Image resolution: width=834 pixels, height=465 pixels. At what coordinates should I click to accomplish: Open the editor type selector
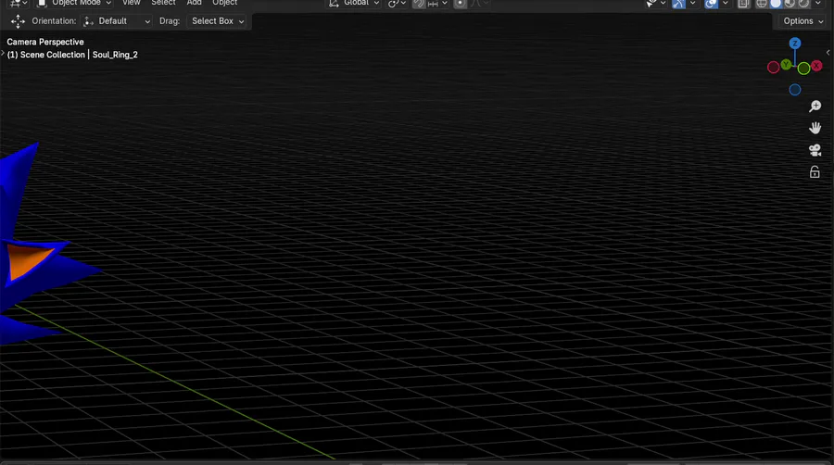point(19,3)
